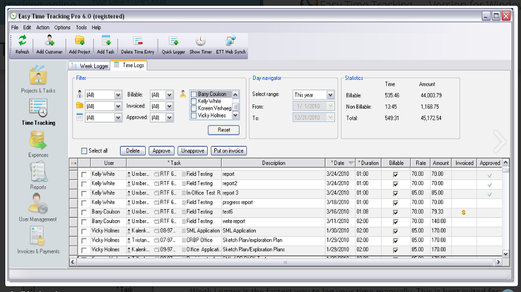This screenshot has width=521, height=292.
Task: Click the Add Project folder icon
Action: [x=80, y=41]
